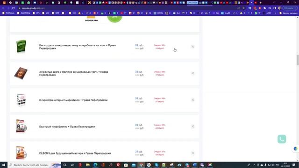Open '8 скриптов интернет-маркетинга' product link
Screen dimensions: 299x168
73,100
